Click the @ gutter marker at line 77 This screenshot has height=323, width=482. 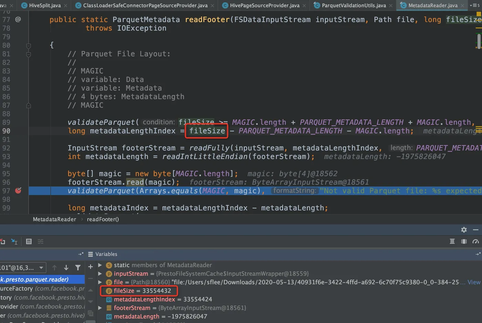point(18,19)
